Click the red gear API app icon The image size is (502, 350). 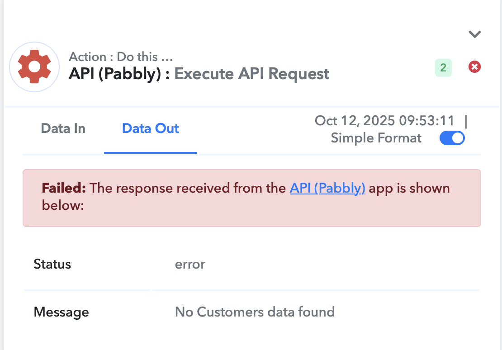[34, 67]
